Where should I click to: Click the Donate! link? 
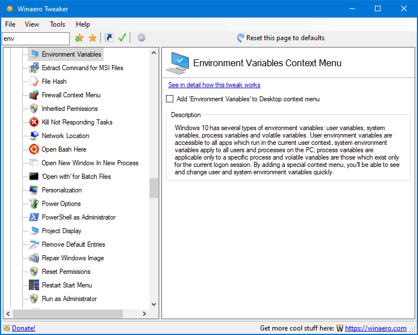tap(23, 328)
